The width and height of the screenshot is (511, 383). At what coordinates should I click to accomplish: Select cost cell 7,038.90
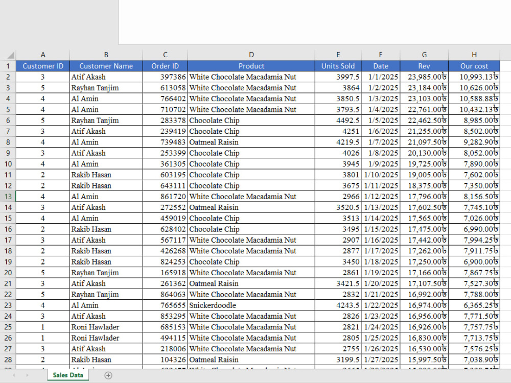point(474,360)
